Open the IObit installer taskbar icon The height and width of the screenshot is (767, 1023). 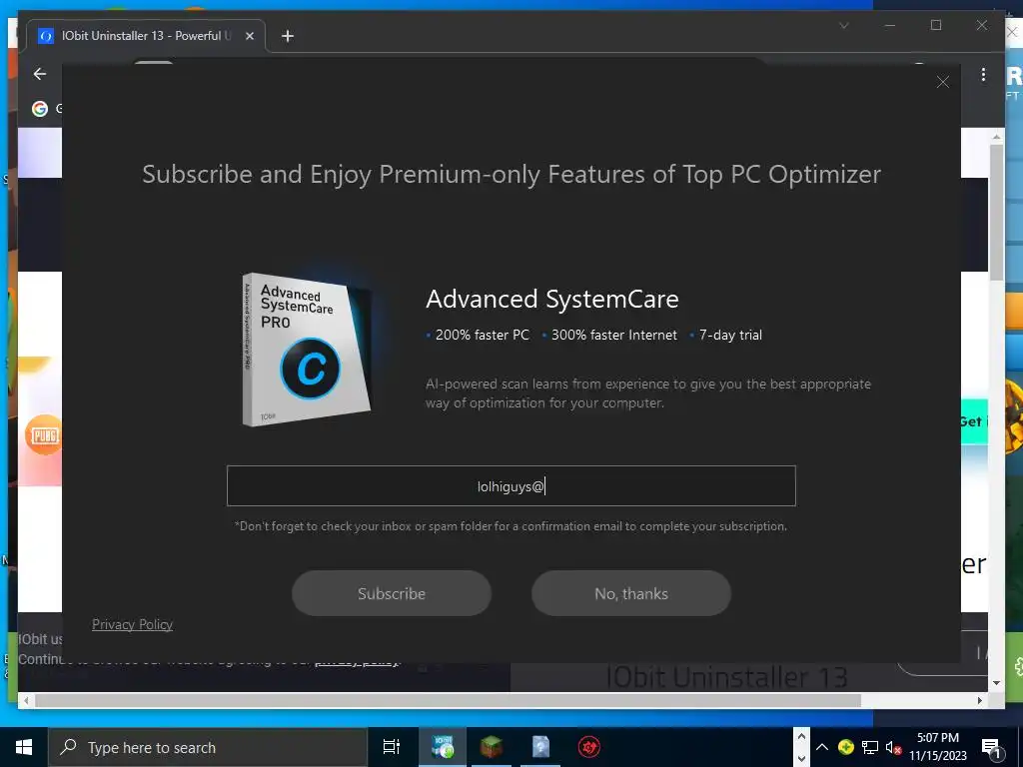tap(443, 747)
